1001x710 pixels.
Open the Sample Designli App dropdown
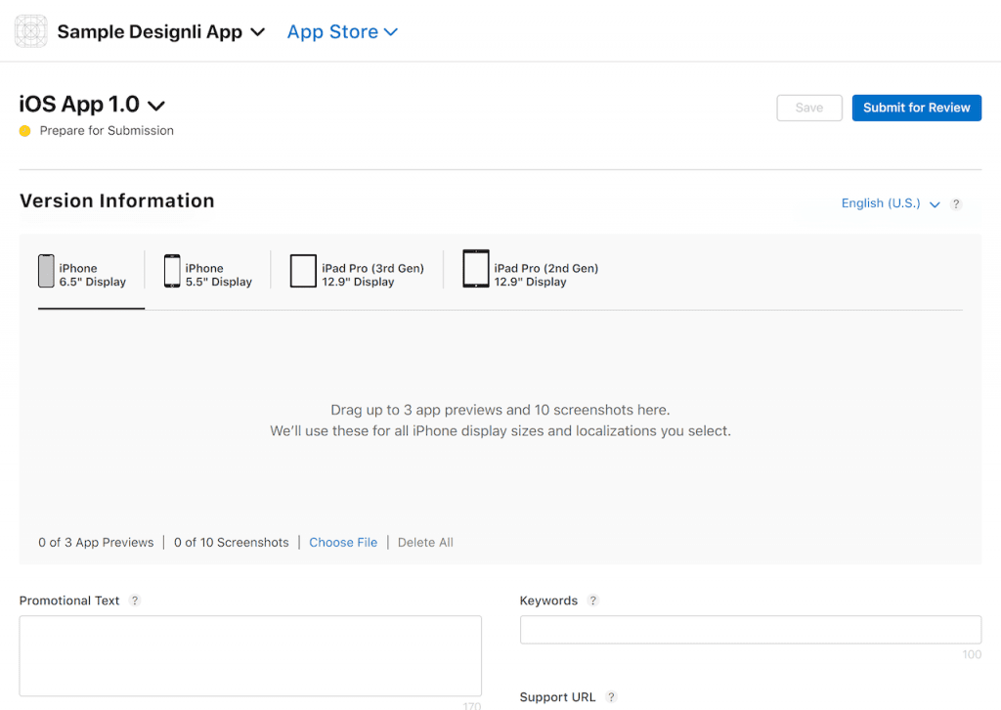(161, 31)
